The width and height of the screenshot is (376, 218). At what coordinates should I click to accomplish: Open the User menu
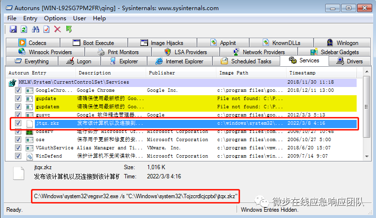coord(79,18)
